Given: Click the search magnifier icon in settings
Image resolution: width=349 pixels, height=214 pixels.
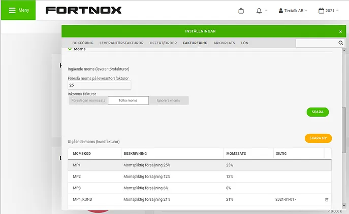Looking at the screenshot, I should 340,43.
